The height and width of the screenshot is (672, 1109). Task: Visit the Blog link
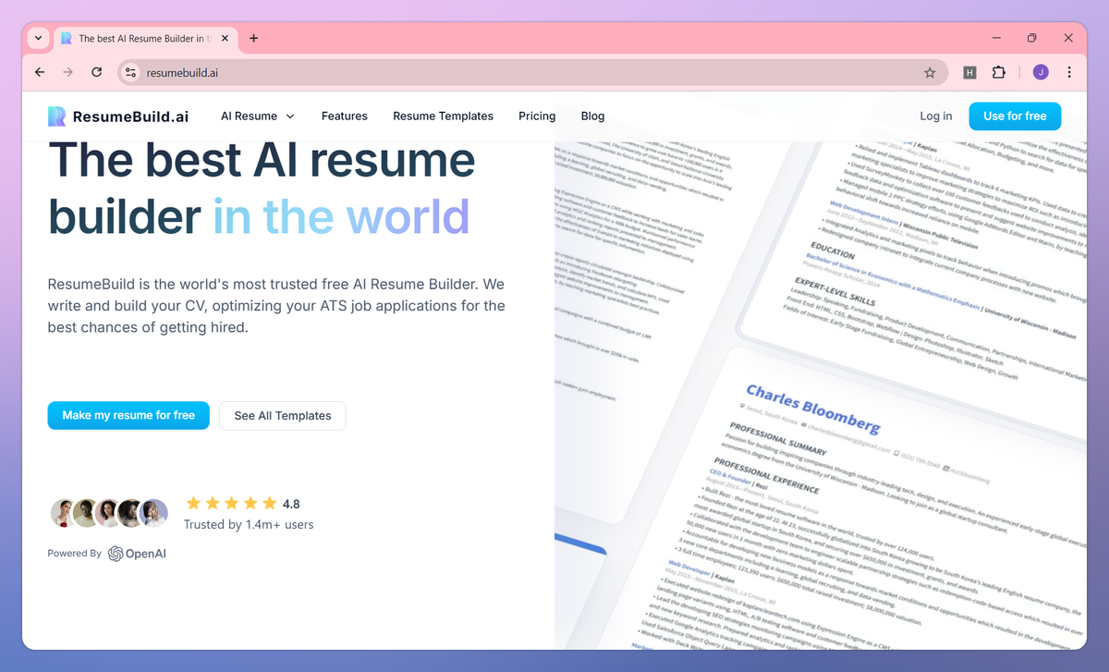point(592,116)
